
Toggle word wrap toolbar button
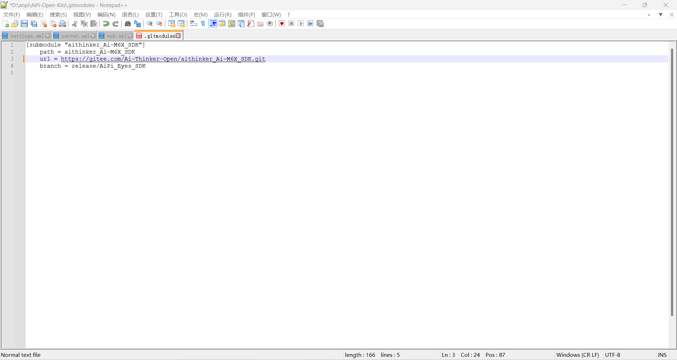coord(193,24)
